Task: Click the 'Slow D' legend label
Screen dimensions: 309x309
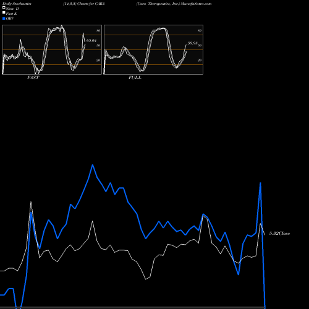Action: click(12, 9)
